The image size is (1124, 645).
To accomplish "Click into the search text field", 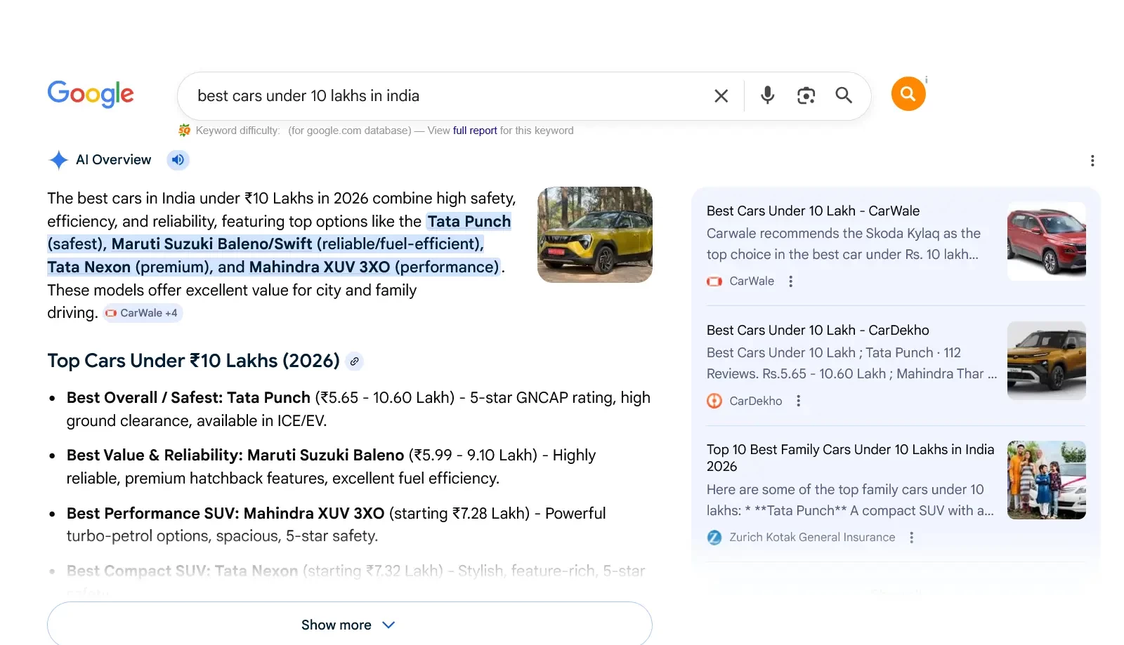I will [x=443, y=96].
